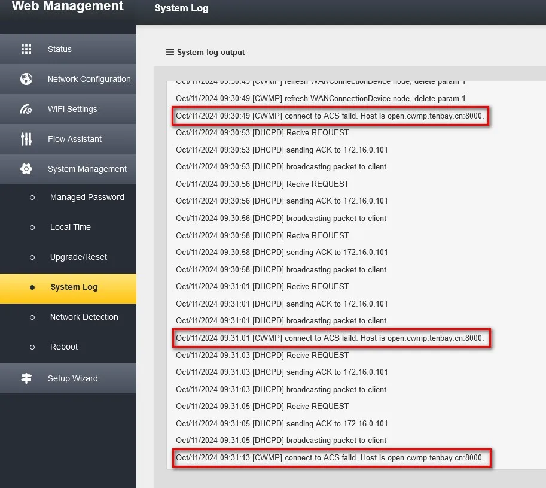Click the 09:31:03 Recive REQUEST line
Viewport: 546px width, 488px height.
[x=262, y=355]
